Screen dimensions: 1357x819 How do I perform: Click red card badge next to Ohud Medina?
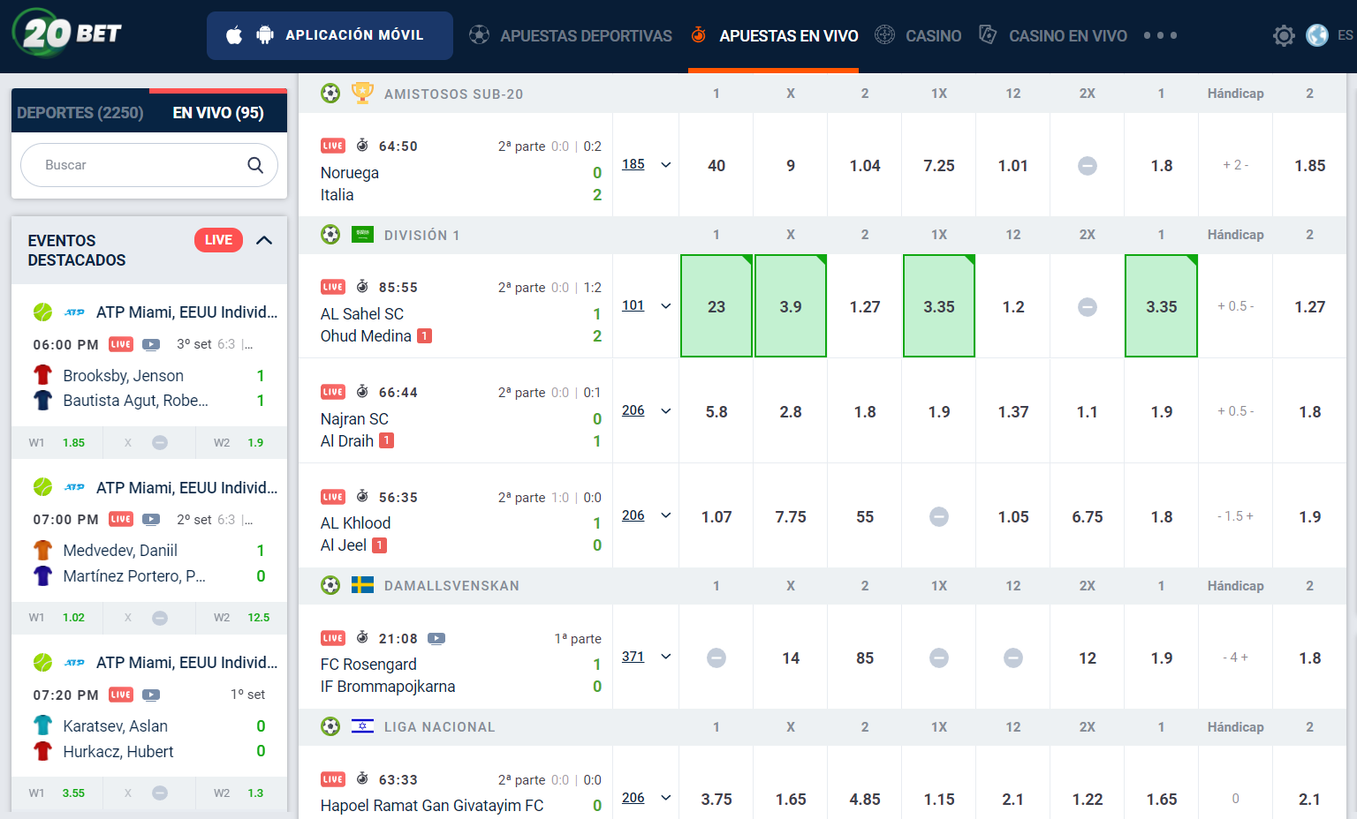coord(424,335)
